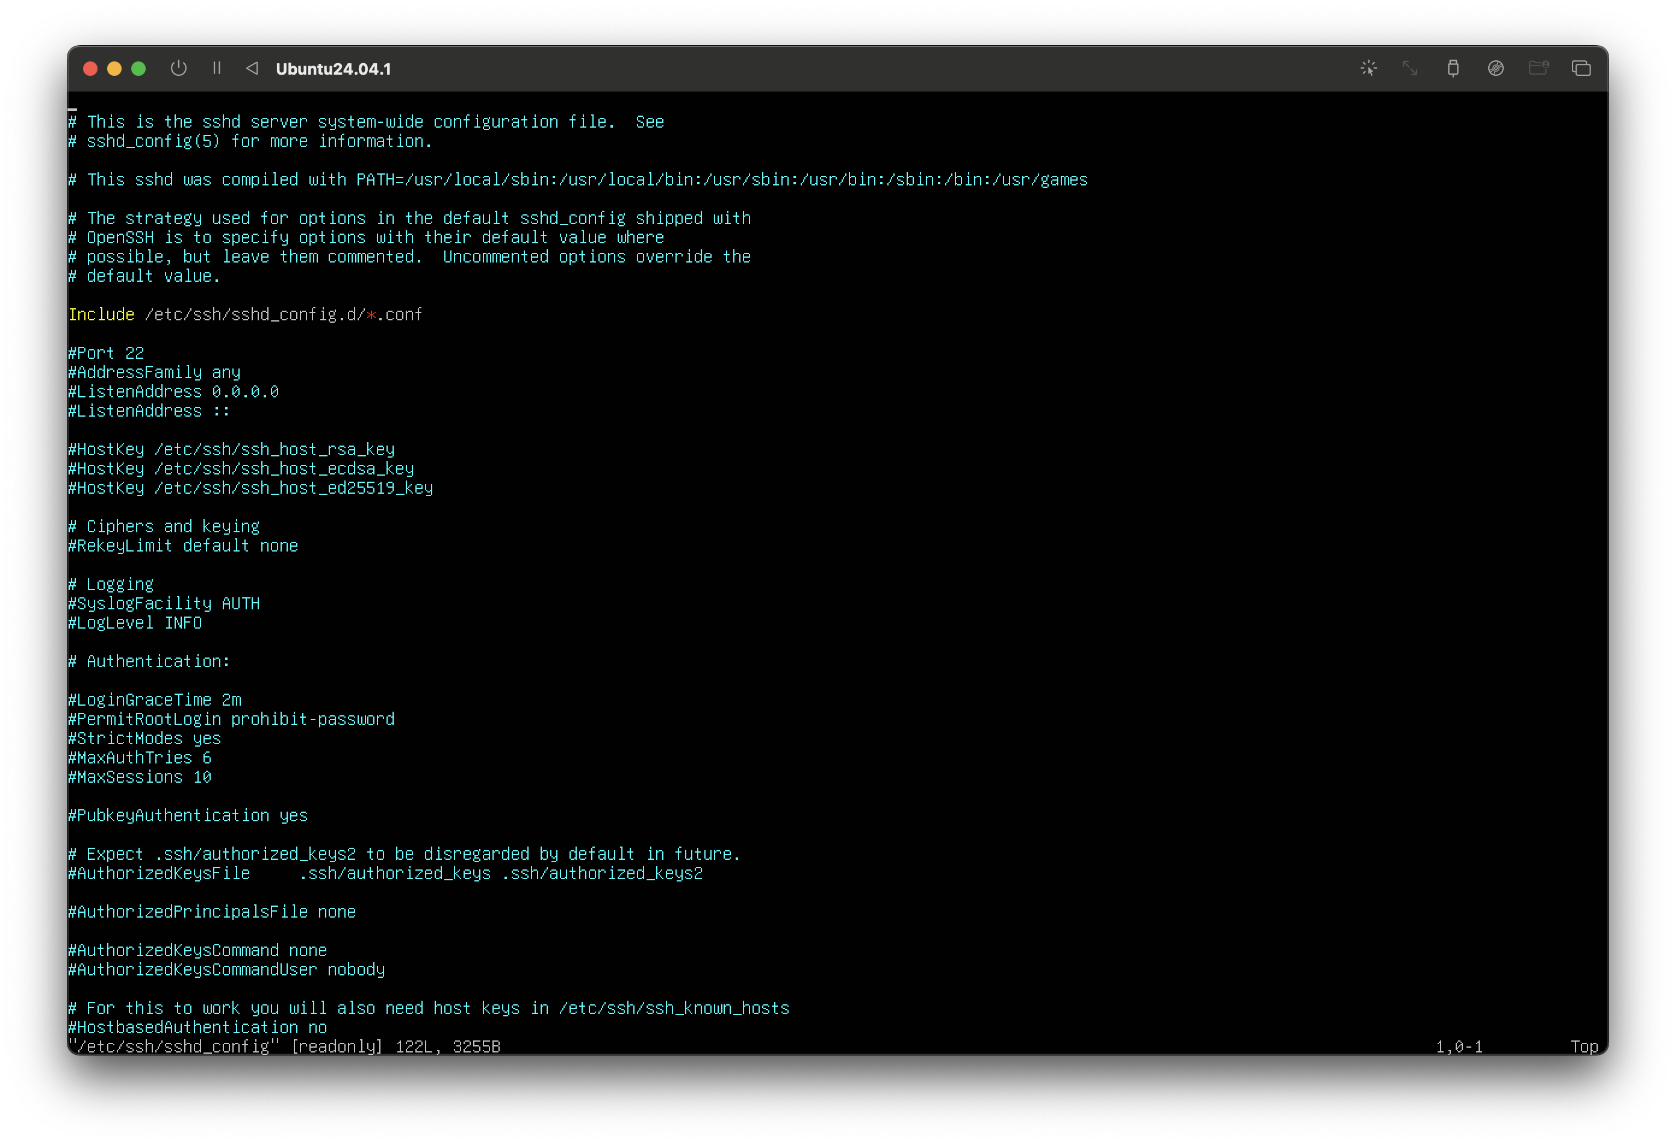The height and width of the screenshot is (1144, 1676).
Task: Open the USB devices menu
Action: [x=1453, y=69]
